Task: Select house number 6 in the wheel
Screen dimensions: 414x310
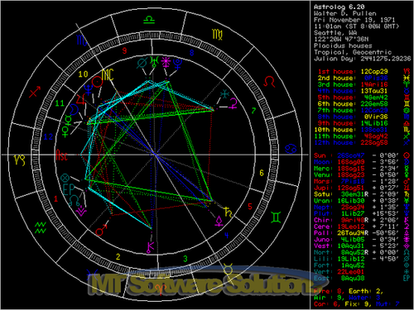Action: click(262, 173)
